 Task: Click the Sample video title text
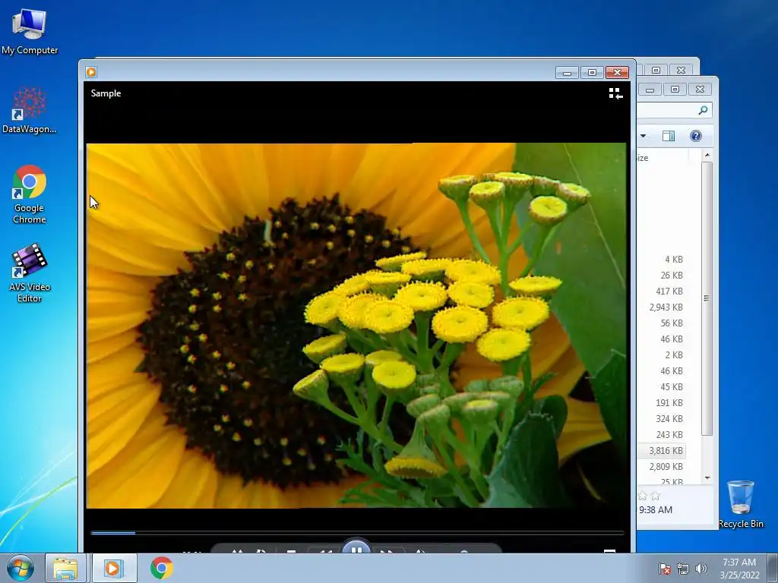click(x=106, y=93)
